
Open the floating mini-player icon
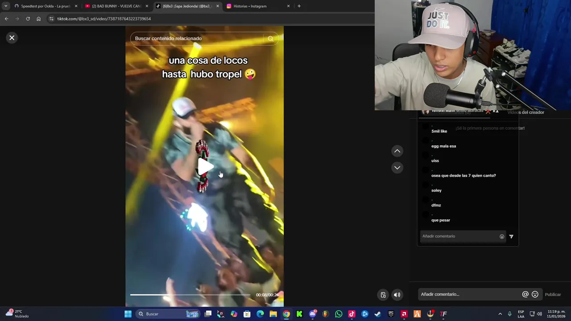point(383,295)
